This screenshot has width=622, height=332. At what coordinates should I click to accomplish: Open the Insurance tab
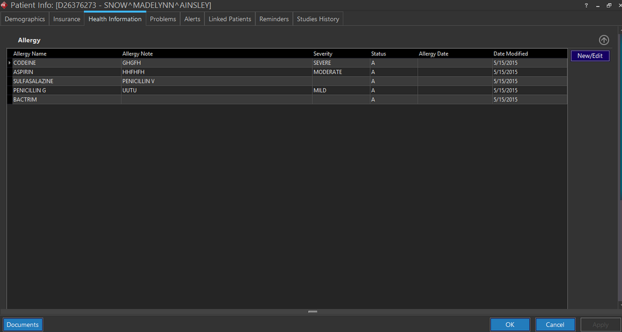coord(67,19)
